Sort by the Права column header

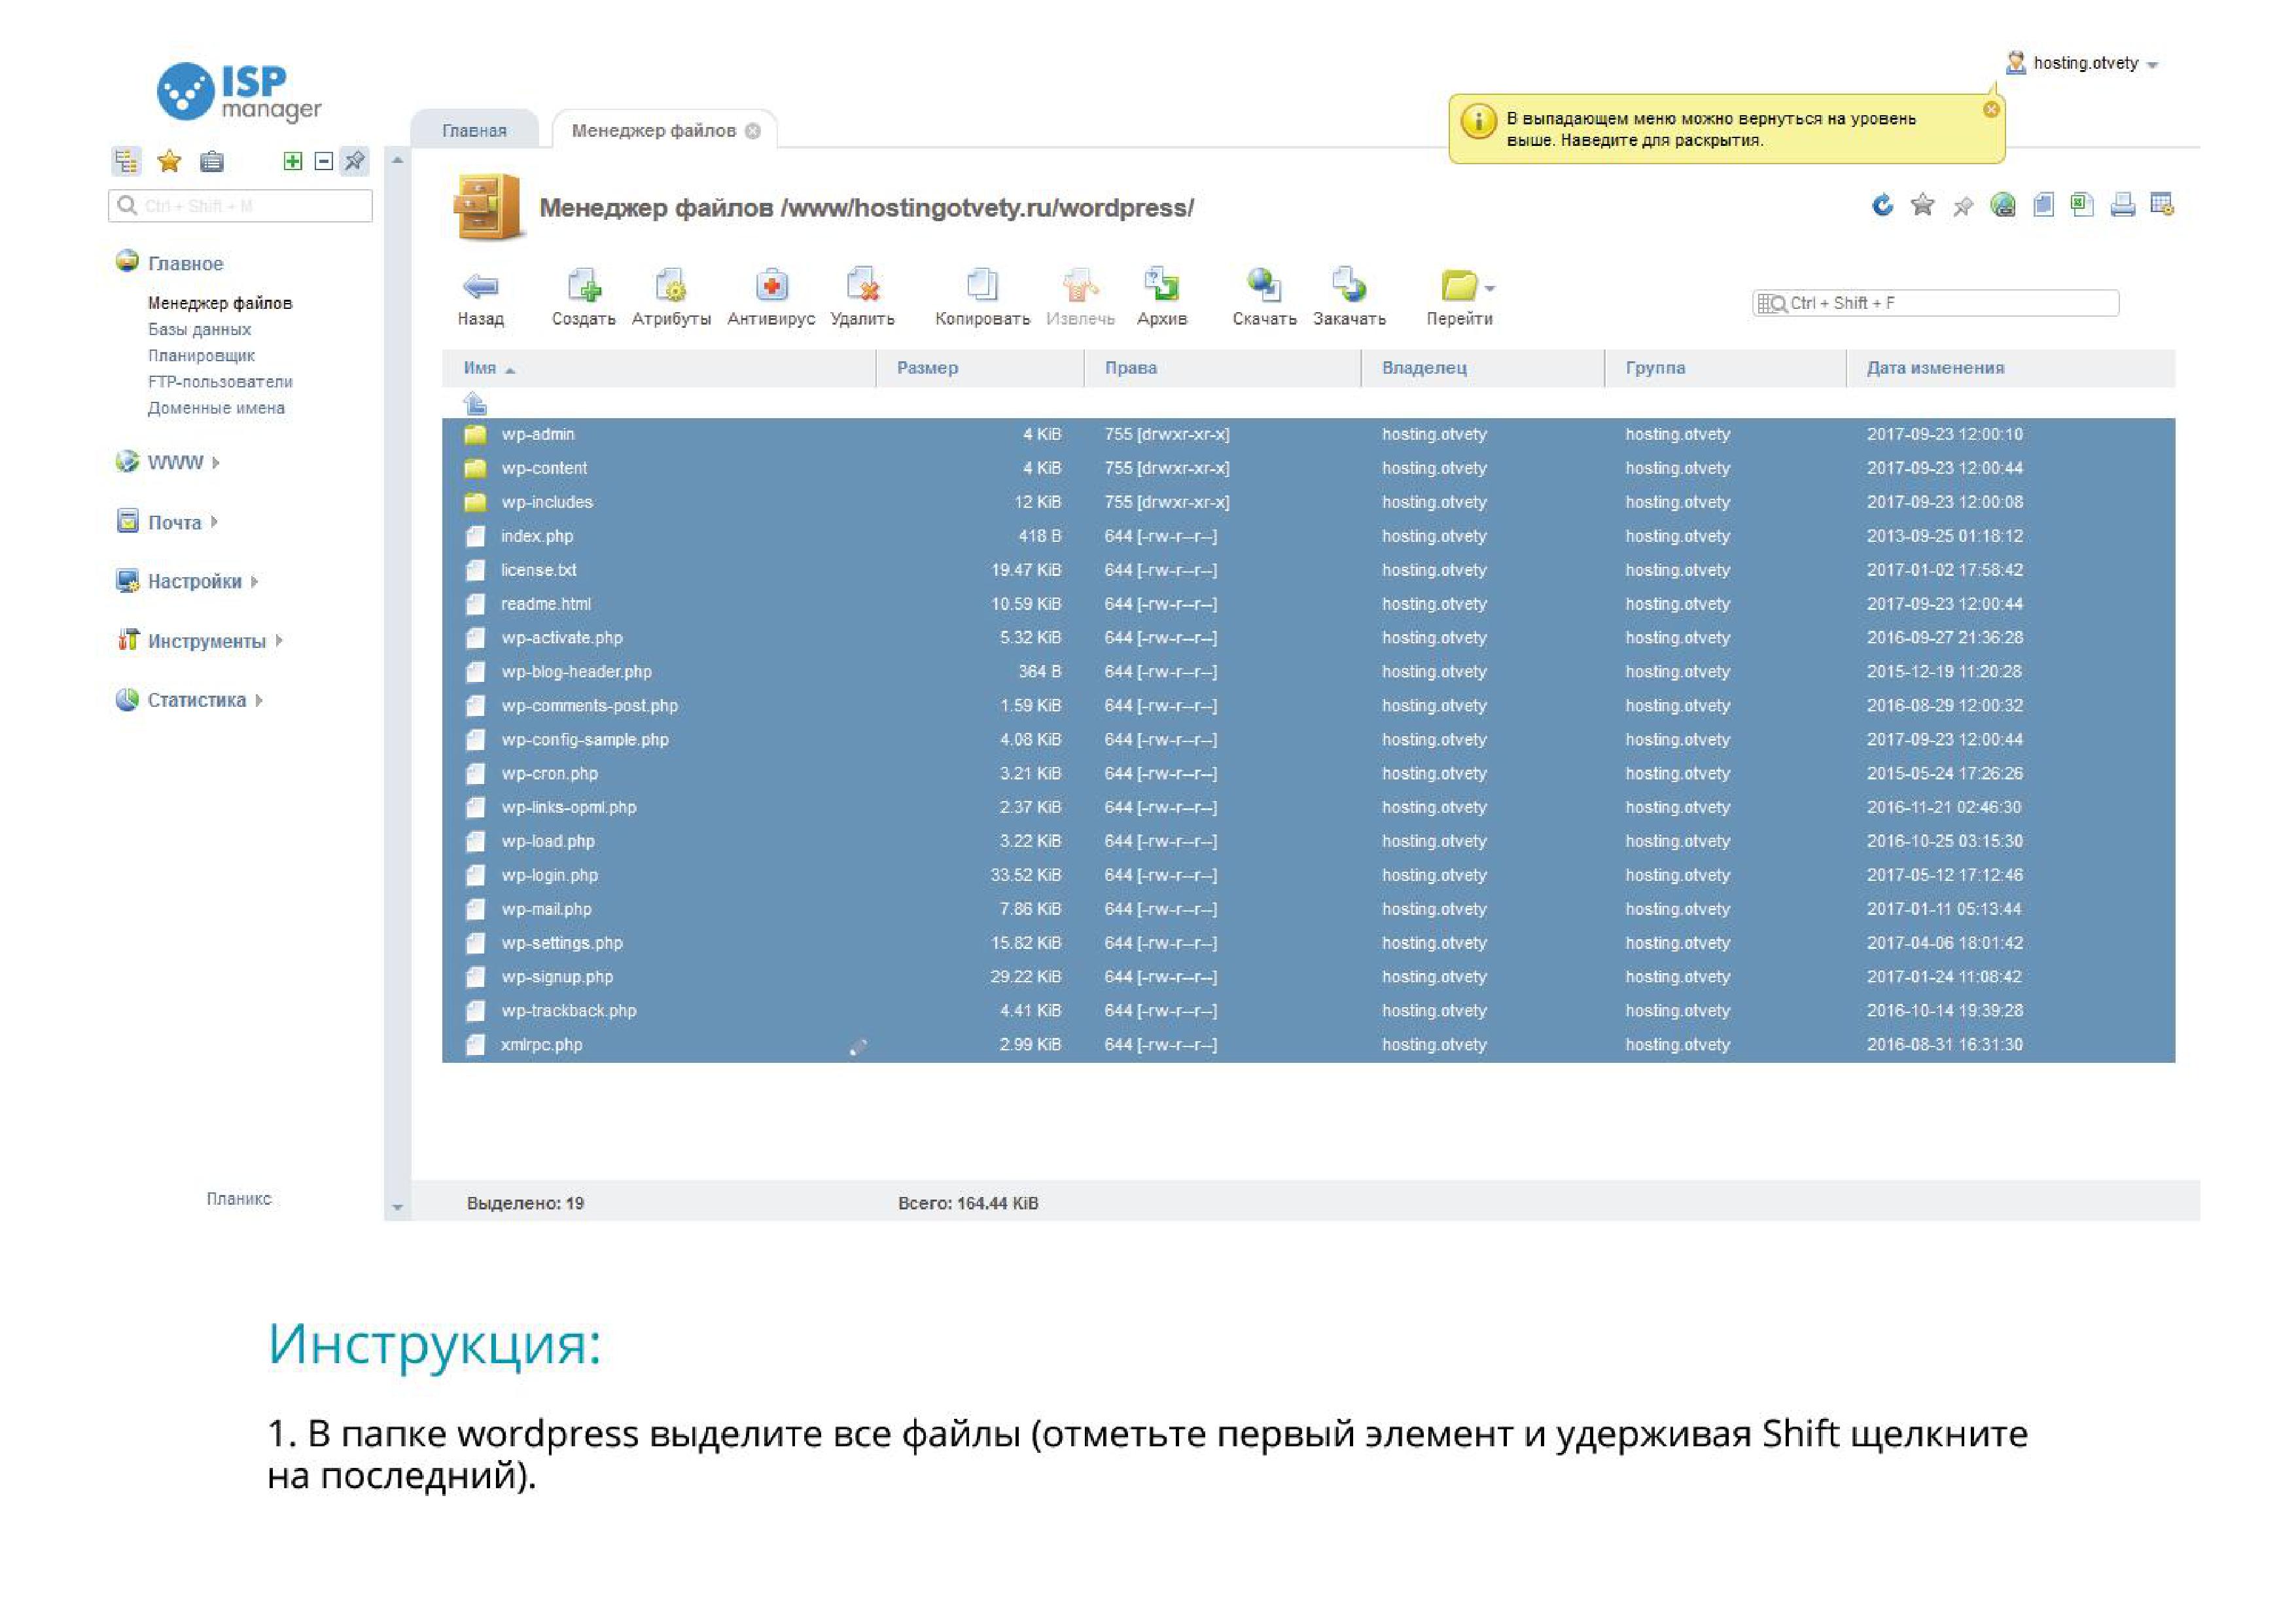coord(1222,368)
